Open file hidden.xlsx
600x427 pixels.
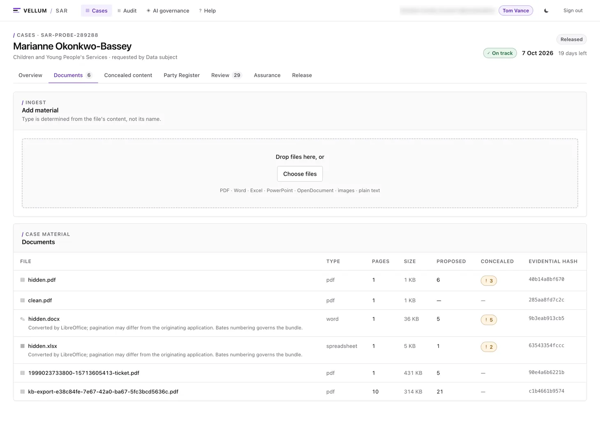point(43,346)
